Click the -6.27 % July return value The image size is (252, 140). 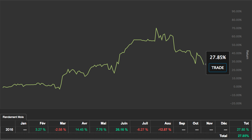coord(142,129)
